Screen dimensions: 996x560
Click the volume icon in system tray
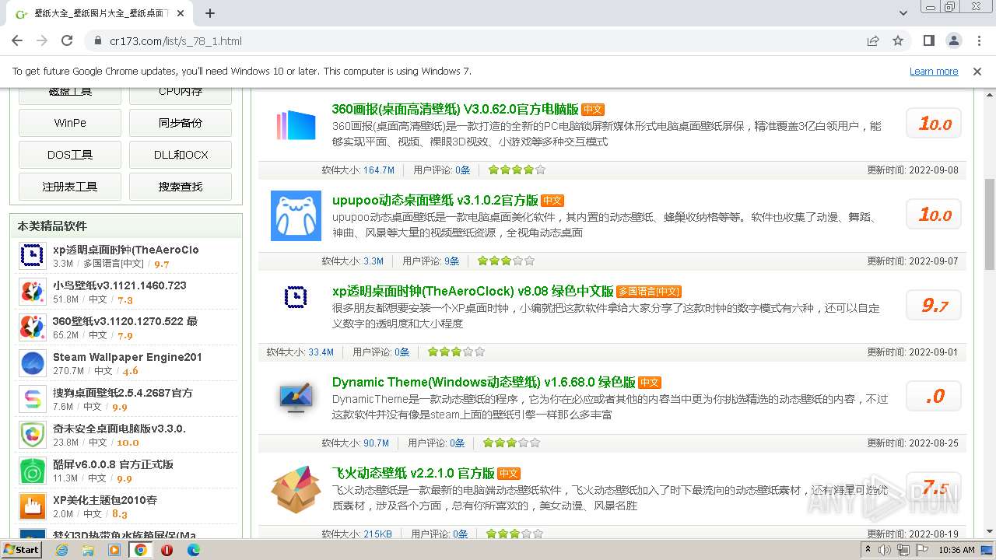(x=886, y=550)
